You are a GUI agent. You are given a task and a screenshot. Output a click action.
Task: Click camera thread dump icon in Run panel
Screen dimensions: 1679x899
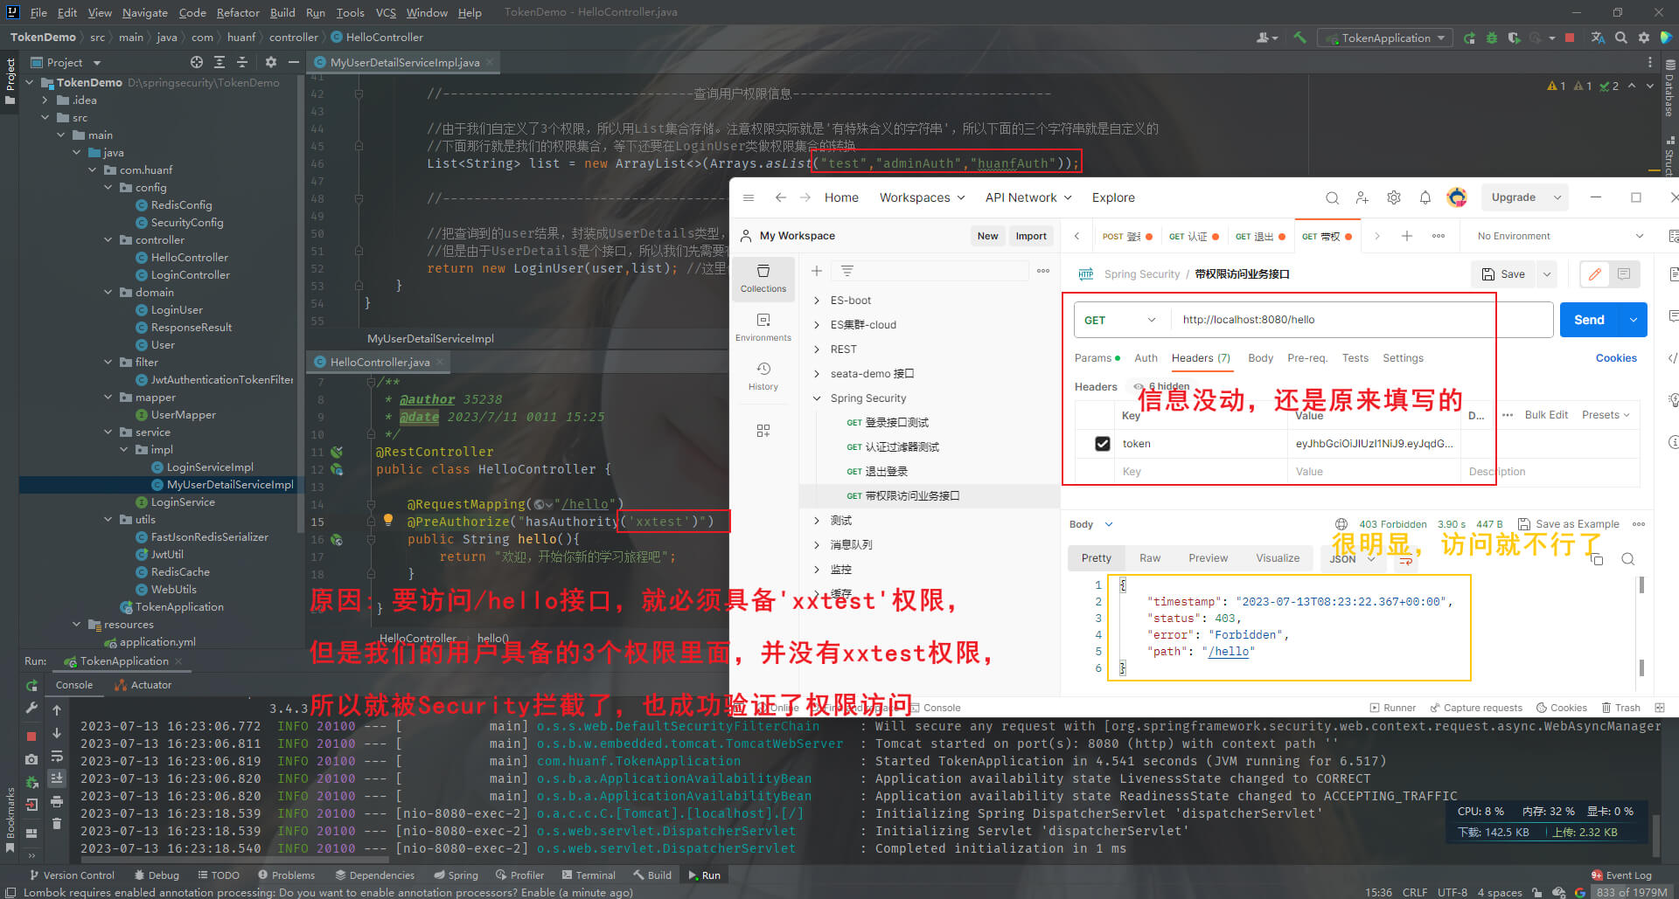[31, 759]
